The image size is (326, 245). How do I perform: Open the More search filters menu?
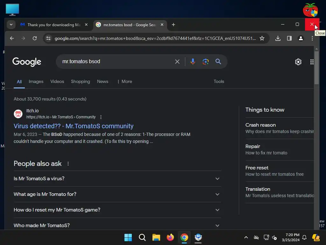124,81
